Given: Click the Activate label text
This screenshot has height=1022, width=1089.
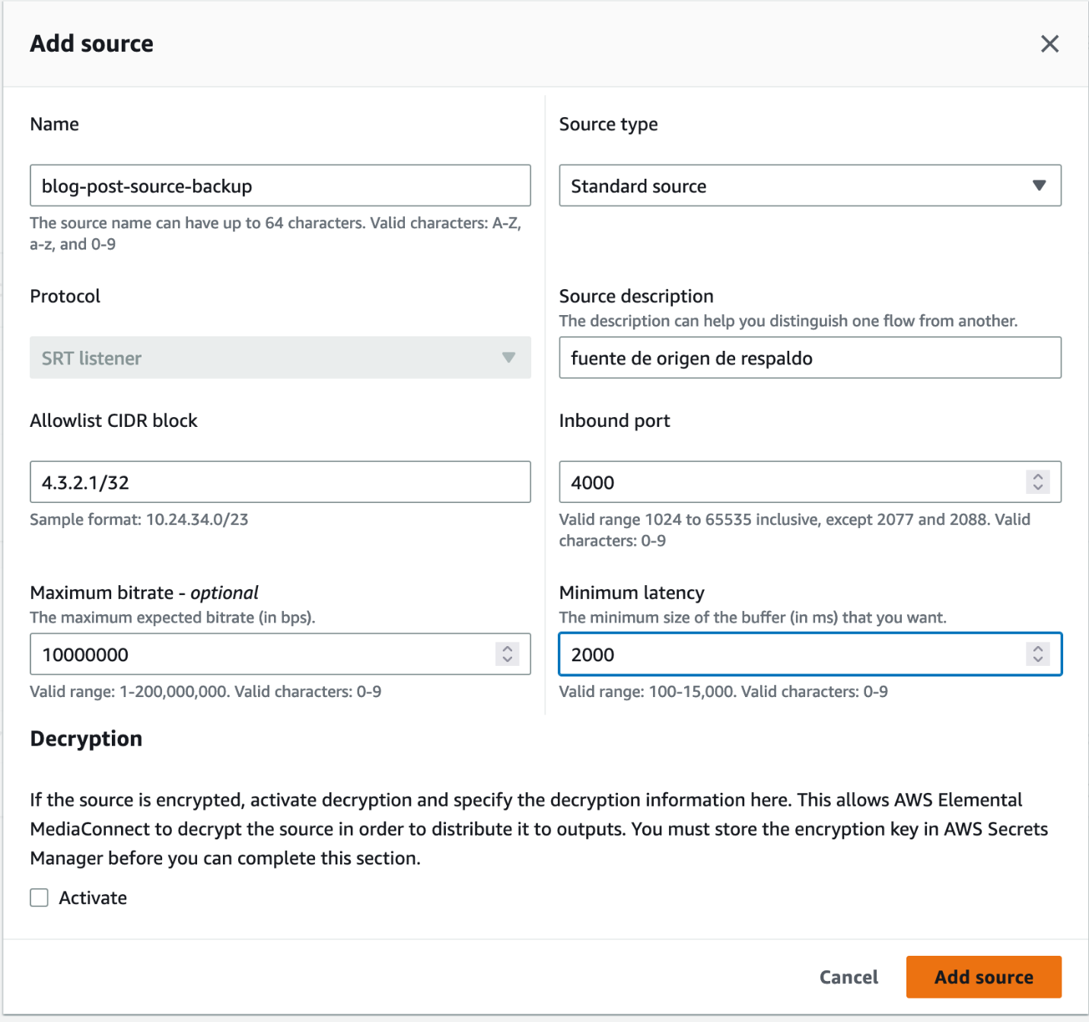Looking at the screenshot, I should pos(93,898).
